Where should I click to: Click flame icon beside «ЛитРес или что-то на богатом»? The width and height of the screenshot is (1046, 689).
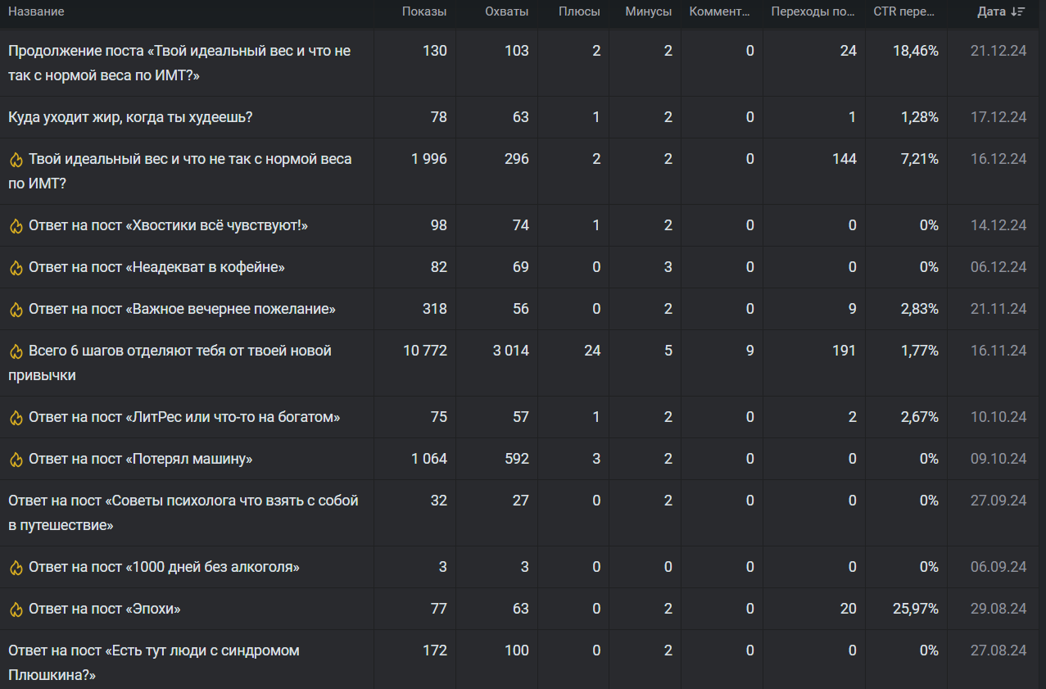[x=16, y=418]
